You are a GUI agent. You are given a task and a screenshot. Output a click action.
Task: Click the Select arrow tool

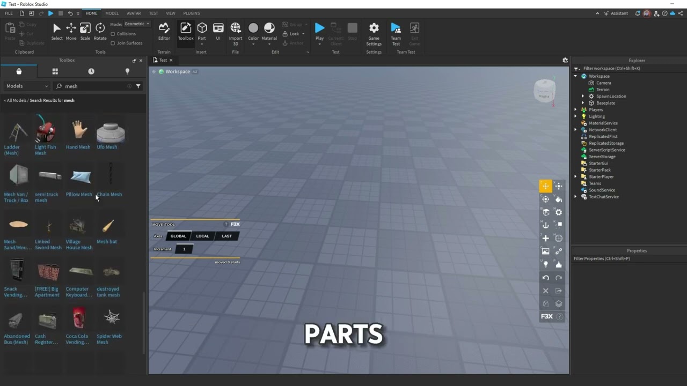57,32
